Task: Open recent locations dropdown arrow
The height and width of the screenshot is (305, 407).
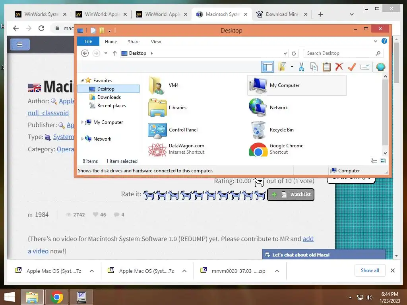Action: 106,53
